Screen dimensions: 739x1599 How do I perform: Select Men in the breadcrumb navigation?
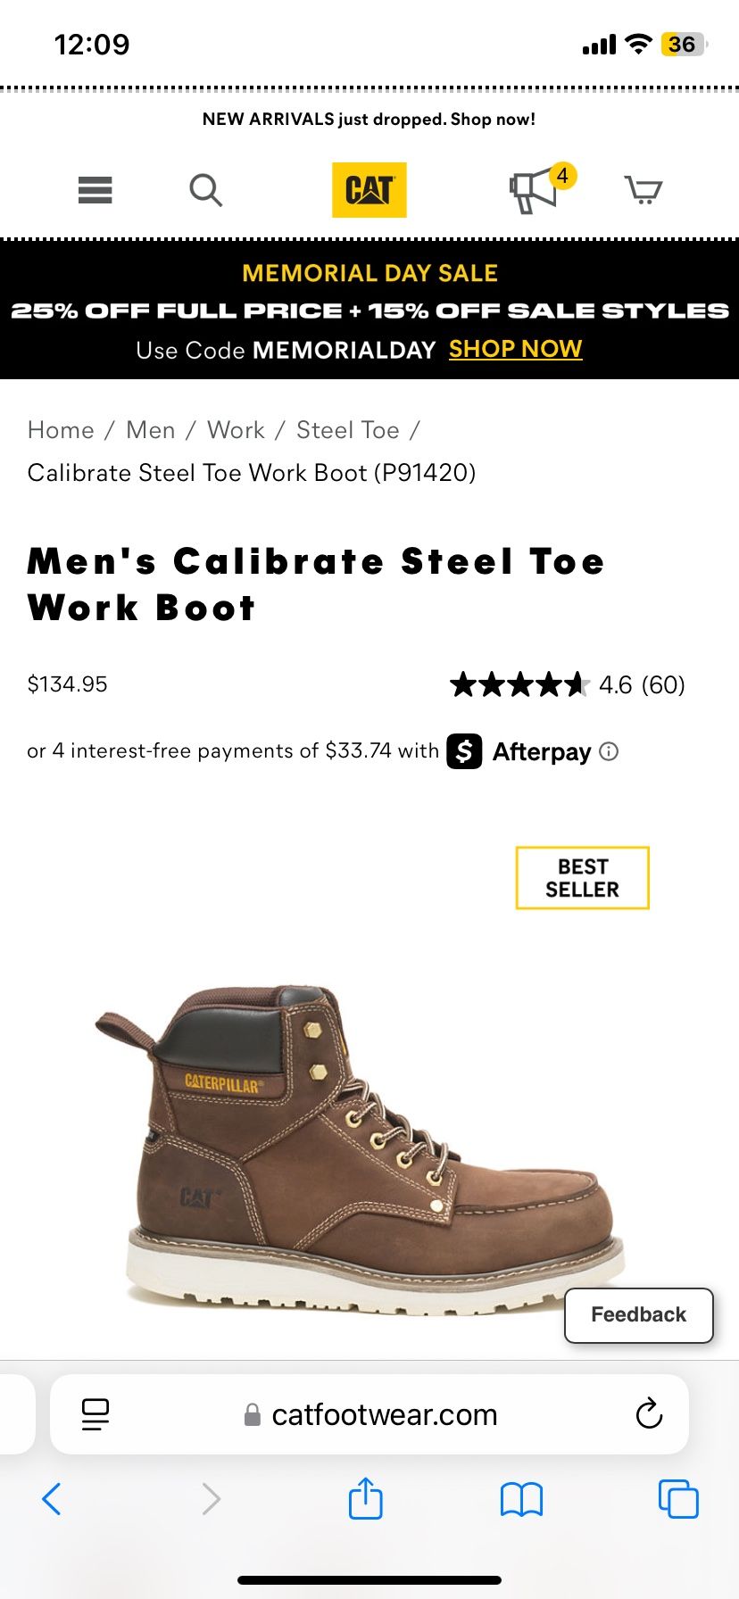point(150,429)
